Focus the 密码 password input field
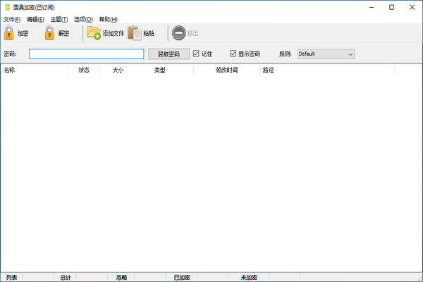 [x=86, y=54]
